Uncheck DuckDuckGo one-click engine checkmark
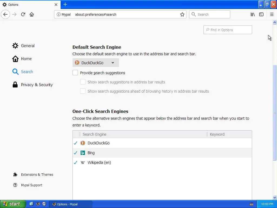The height and width of the screenshot is (208, 277). click(75, 143)
